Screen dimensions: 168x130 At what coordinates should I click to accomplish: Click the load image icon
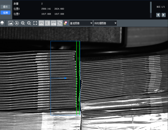tap(11, 23)
